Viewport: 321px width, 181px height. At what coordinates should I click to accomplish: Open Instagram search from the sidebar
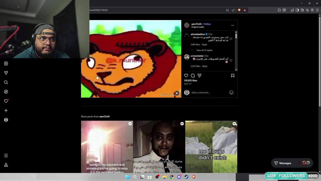(6, 82)
